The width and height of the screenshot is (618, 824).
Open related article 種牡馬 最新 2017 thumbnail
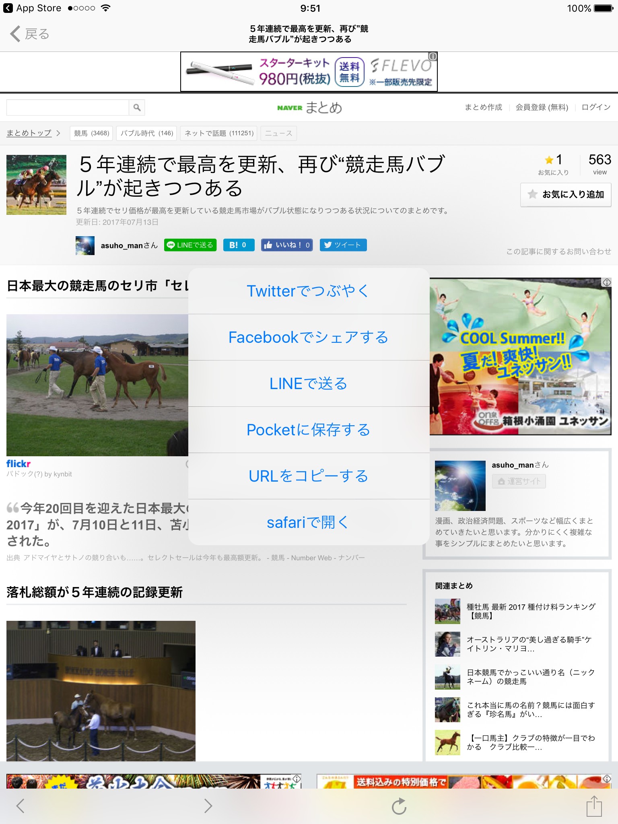click(447, 611)
